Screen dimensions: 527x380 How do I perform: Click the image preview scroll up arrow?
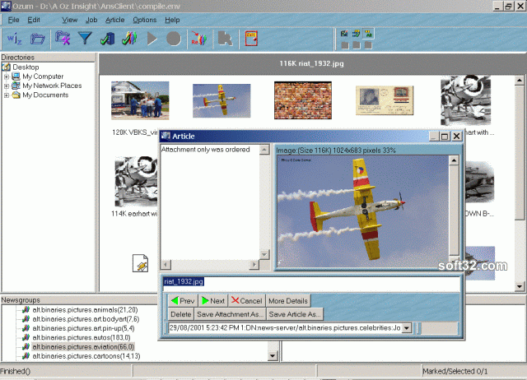[454, 160]
